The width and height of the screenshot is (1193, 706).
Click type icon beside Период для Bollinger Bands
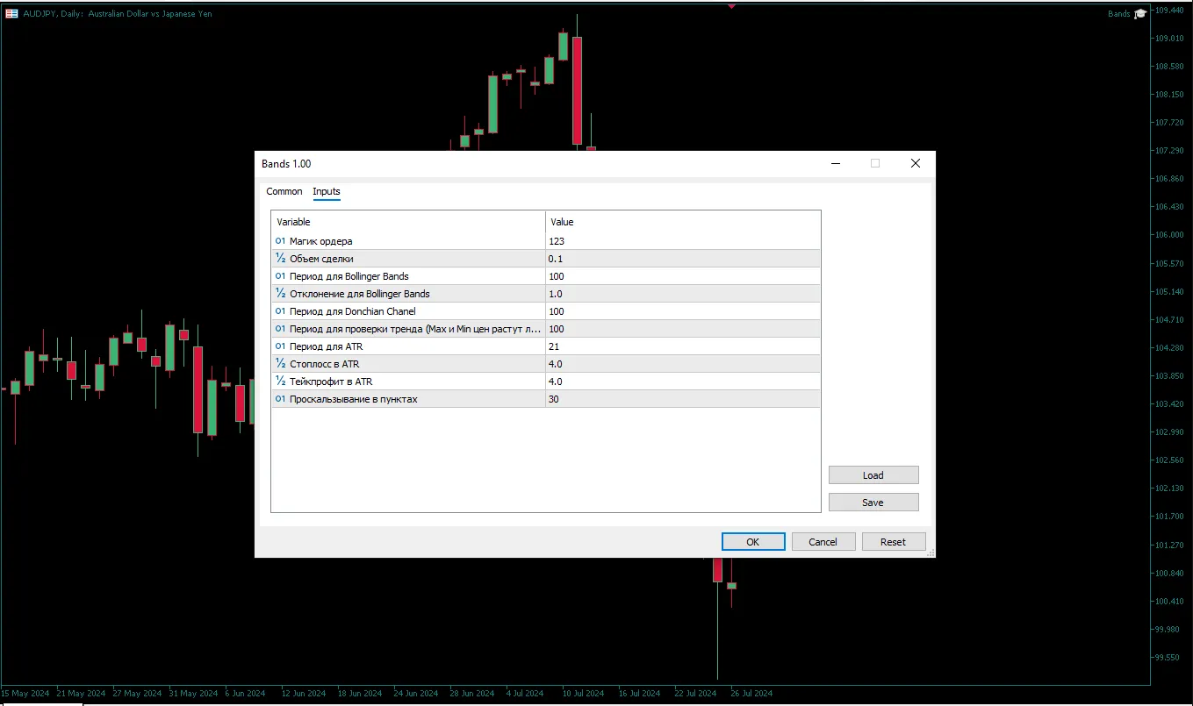tap(281, 276)
